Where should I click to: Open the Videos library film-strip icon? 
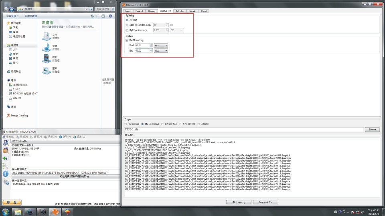pyautogui.click(x=46, y=59)
